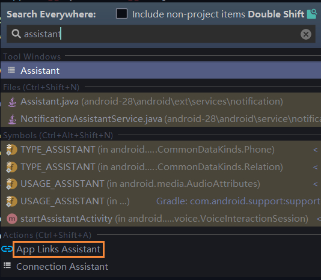Click field icon of USAGE_ASSISTANT AudioAttributes

pos(11,184)
